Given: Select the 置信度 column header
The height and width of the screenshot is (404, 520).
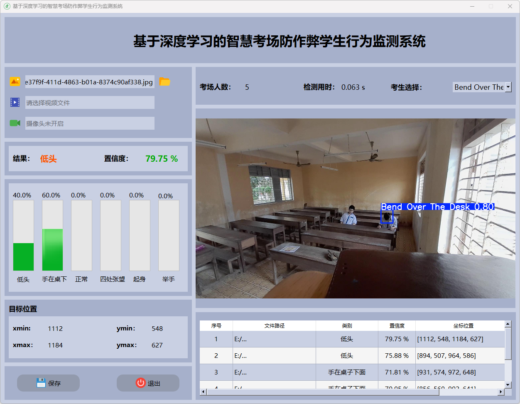Looking at the screenshot, I should 397,325.
